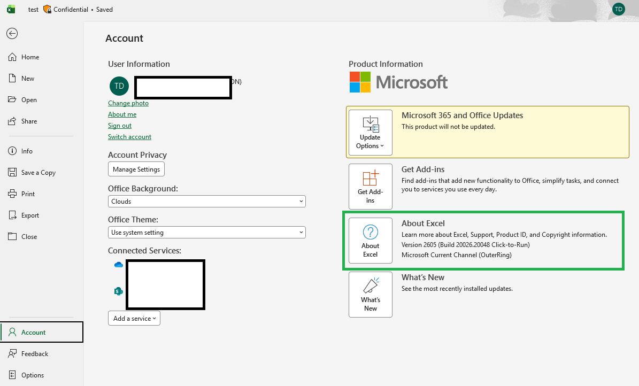Click Switch account link
Screen dimensions: 639x386
pos(129,137)
